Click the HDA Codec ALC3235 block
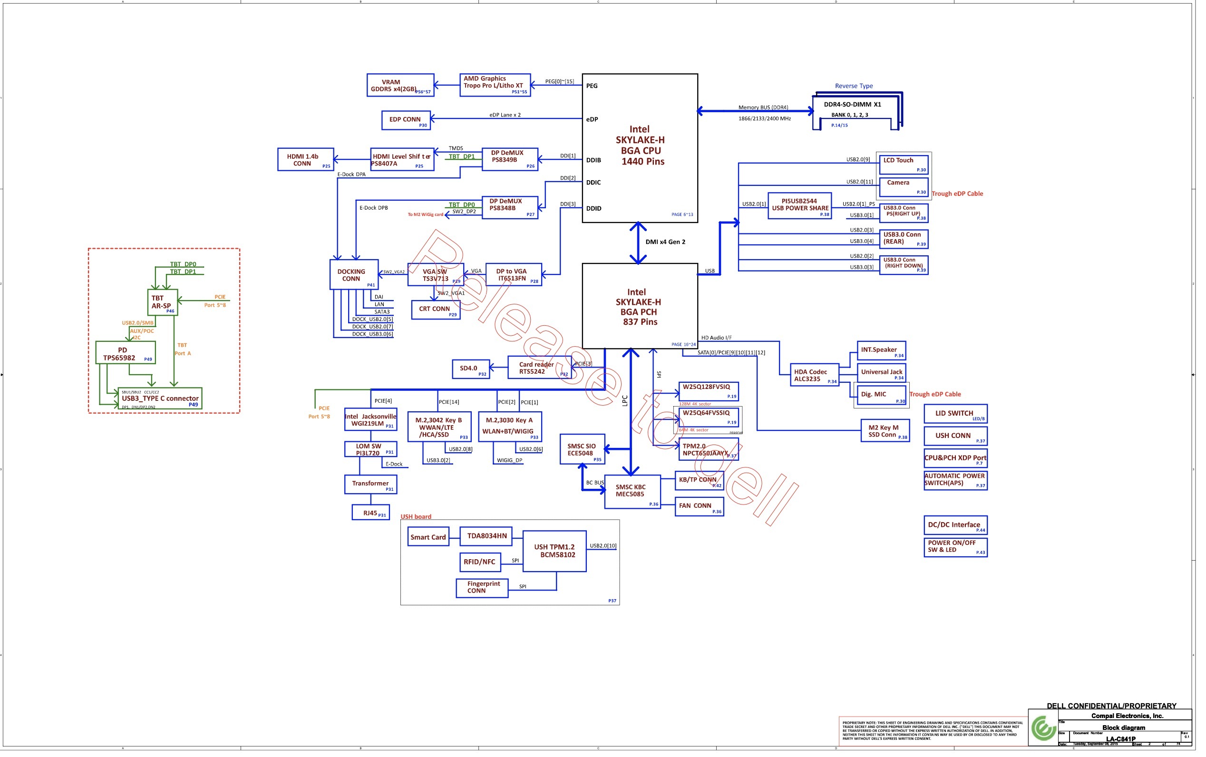The height and width of the screenshot is (757, 1206). pos(814,375)
